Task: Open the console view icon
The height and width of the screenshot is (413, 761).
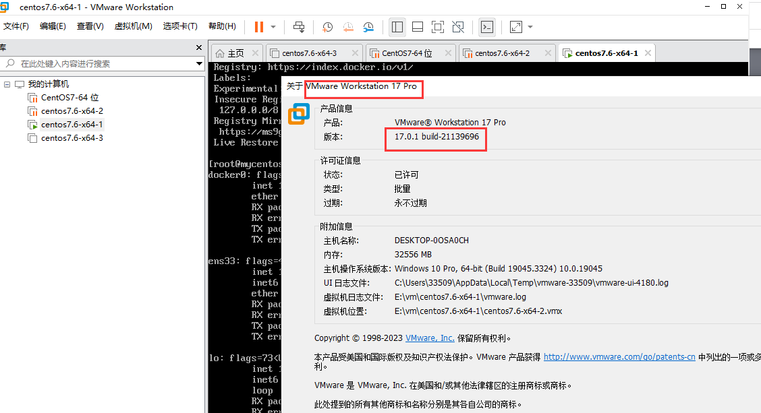Action: [487, 27]
